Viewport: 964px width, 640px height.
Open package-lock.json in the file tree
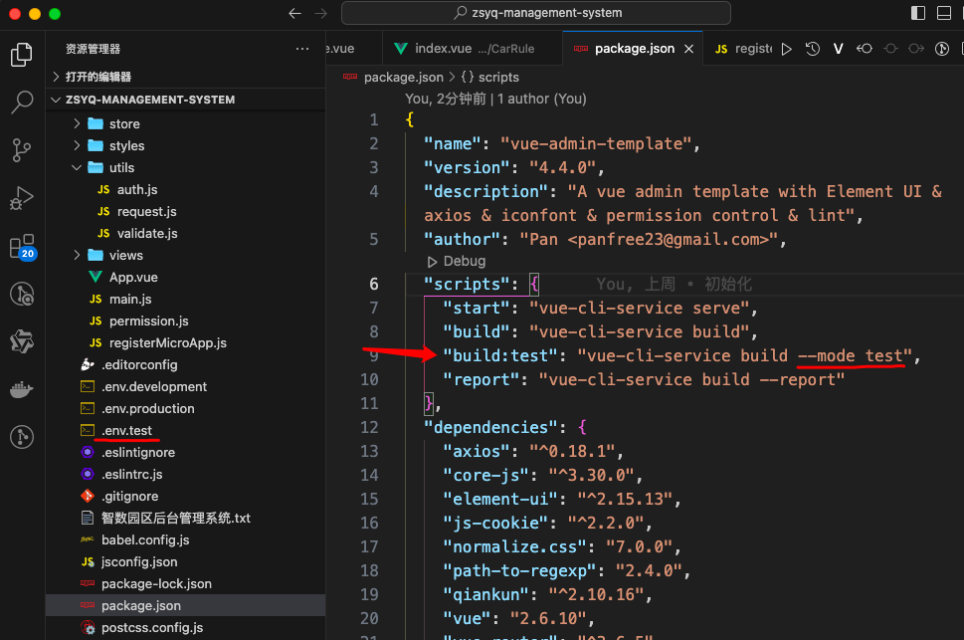186,584
